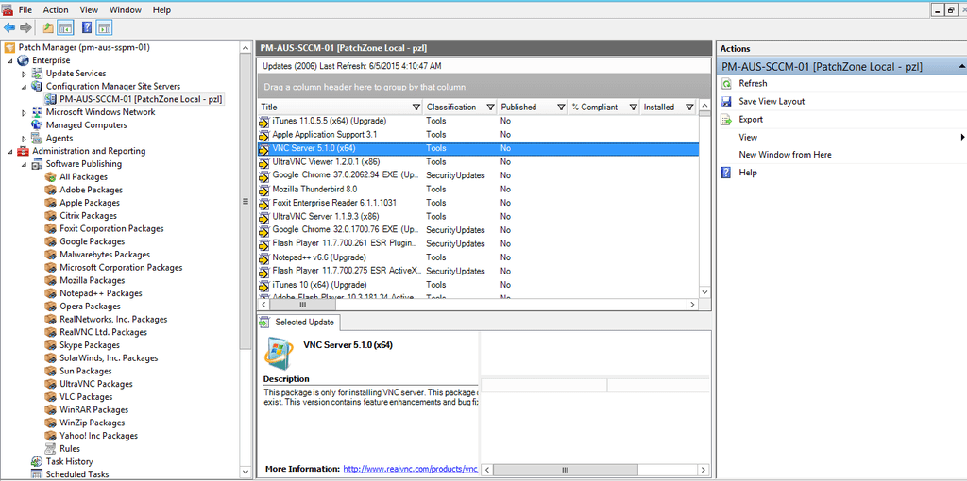This screenshot has width=967, height=481.
Task: Click the Rules document icon
Action: pyautogui.click(x=51, y=448)
